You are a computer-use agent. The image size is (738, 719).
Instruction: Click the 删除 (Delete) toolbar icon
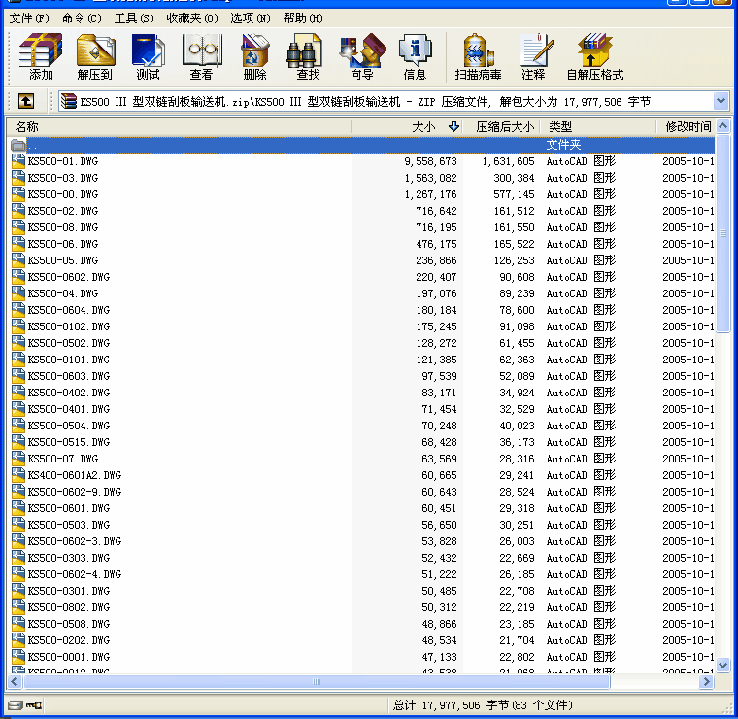click(x=254, y=56)
